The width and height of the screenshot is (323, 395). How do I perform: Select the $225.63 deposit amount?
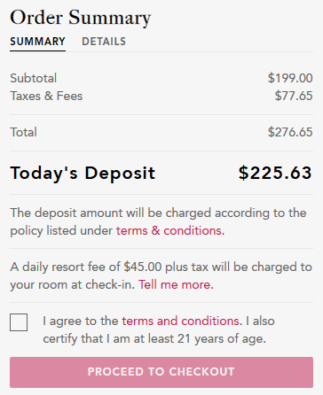coord(275,173)
